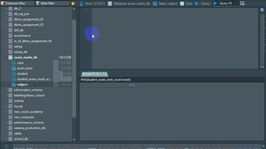Click the size bar in the class row

(x=56, y=63)
